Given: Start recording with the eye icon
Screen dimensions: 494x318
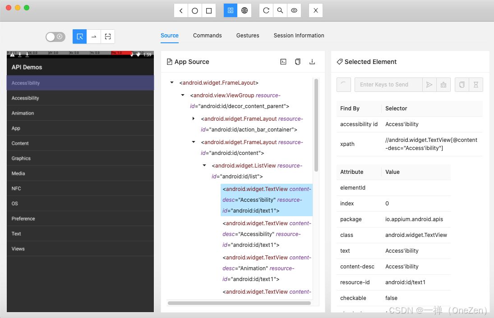Looking at the screenshot, I should tap(294, 11).
